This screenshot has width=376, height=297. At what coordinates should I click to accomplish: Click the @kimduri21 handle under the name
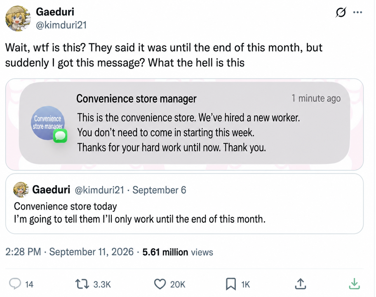(x=61, y=25)
